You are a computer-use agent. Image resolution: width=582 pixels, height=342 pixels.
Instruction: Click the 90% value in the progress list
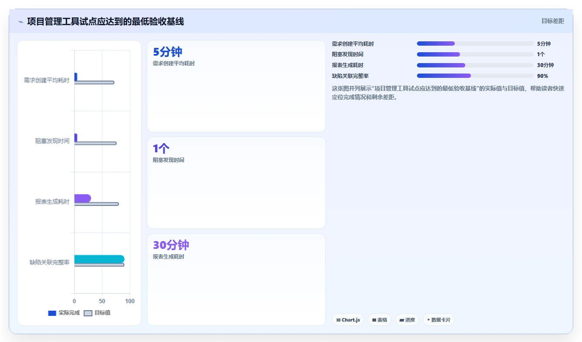542,76
